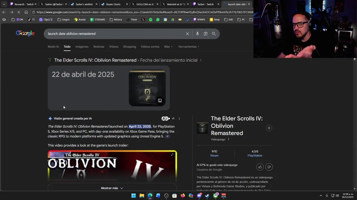Screen dimensions: 357x200
Task: Open the TT TikTok bookmark
Action: 31,19
